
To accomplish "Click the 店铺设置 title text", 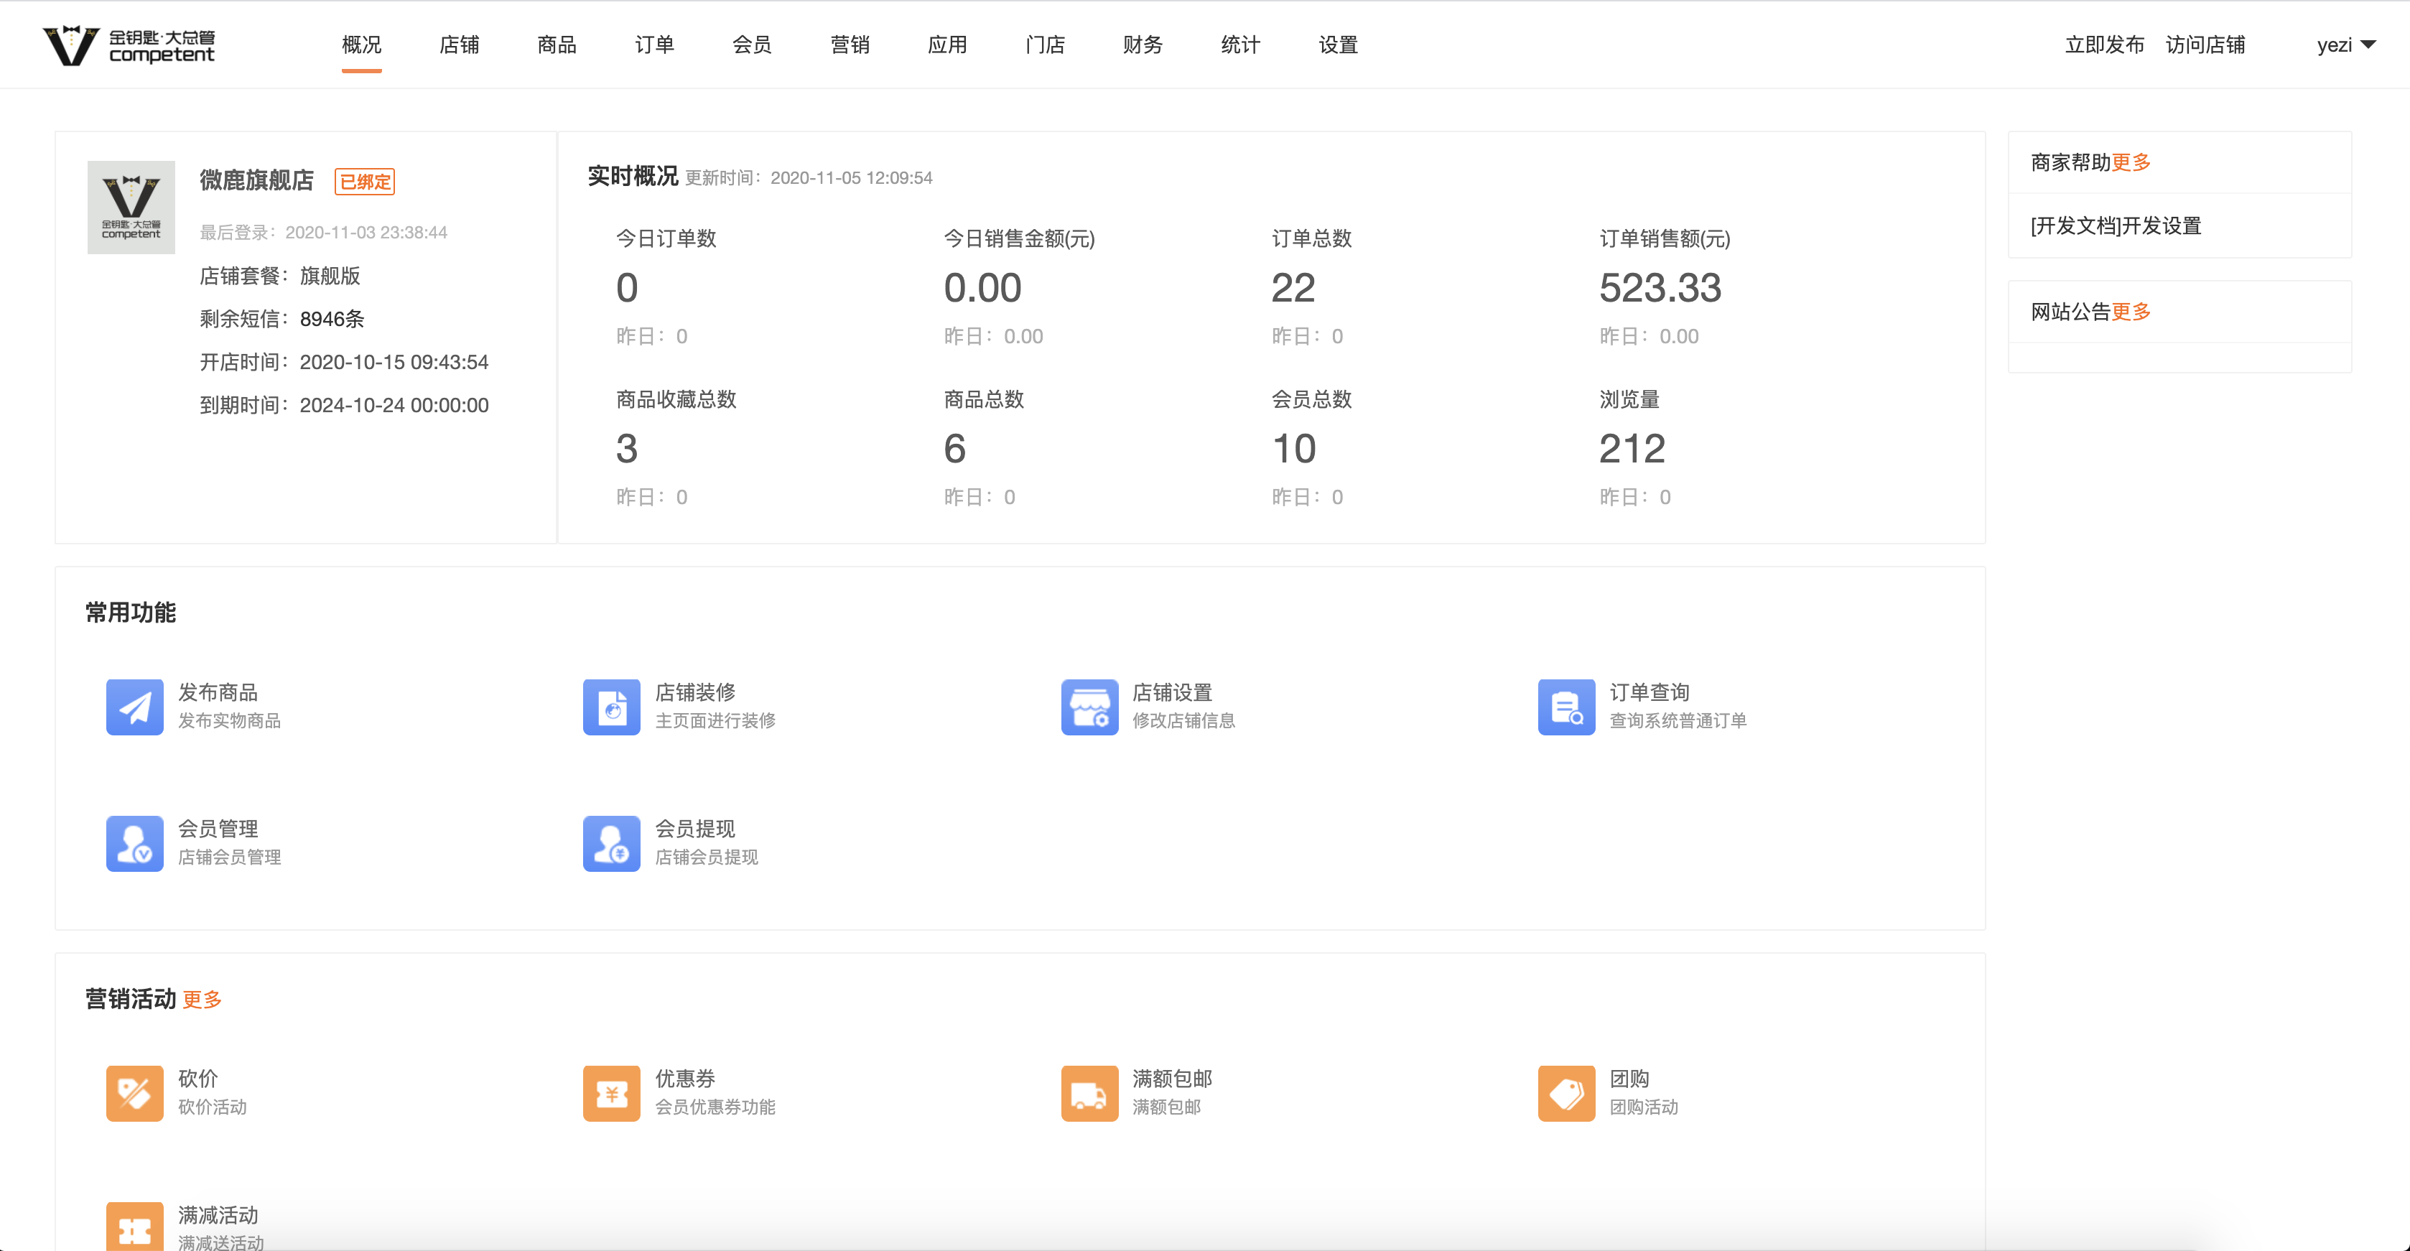I will 1172,692.
